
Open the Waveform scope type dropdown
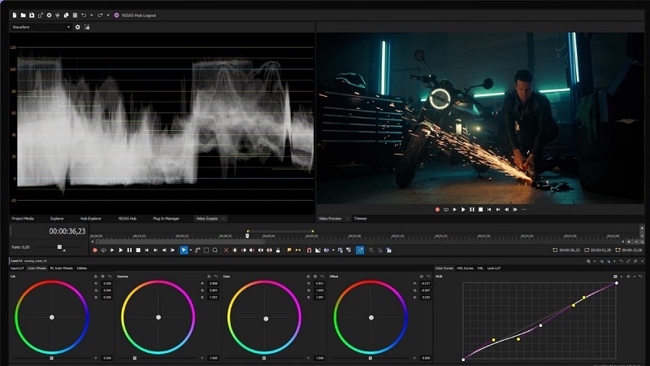[41, 27]
